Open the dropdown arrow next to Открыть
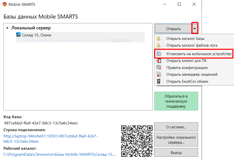Screen dimensions: 234x160 pyautogui.click(x=195, y=29)
